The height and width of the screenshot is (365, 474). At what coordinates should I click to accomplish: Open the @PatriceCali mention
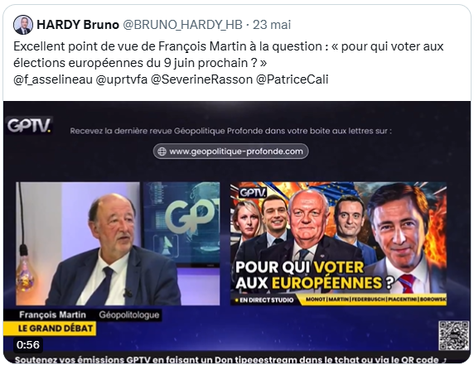292,79
